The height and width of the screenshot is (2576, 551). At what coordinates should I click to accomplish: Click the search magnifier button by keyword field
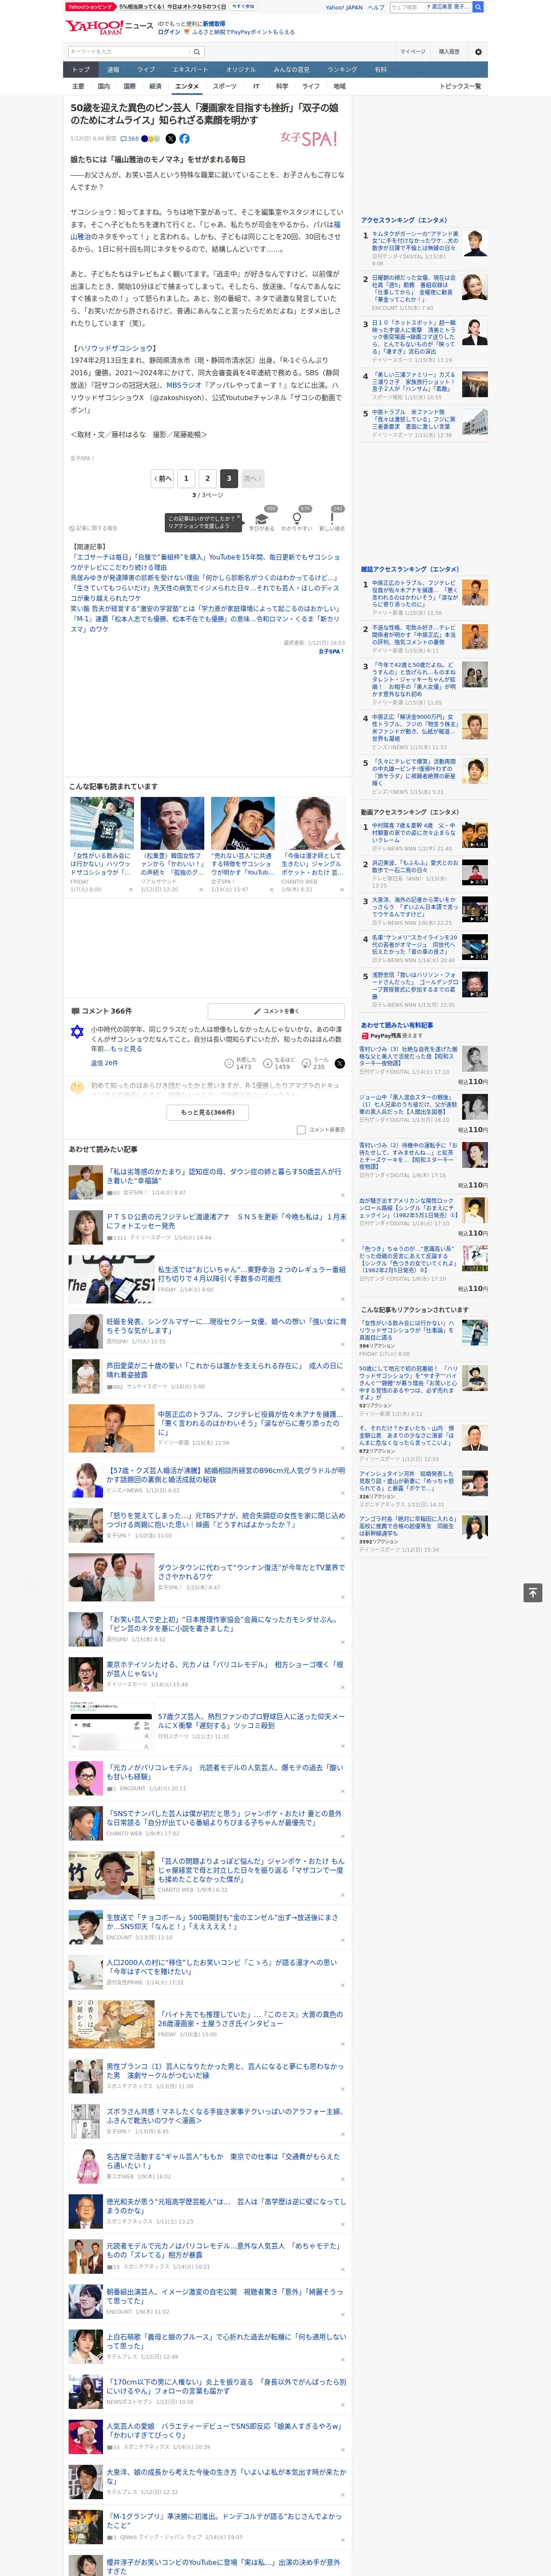197,52
